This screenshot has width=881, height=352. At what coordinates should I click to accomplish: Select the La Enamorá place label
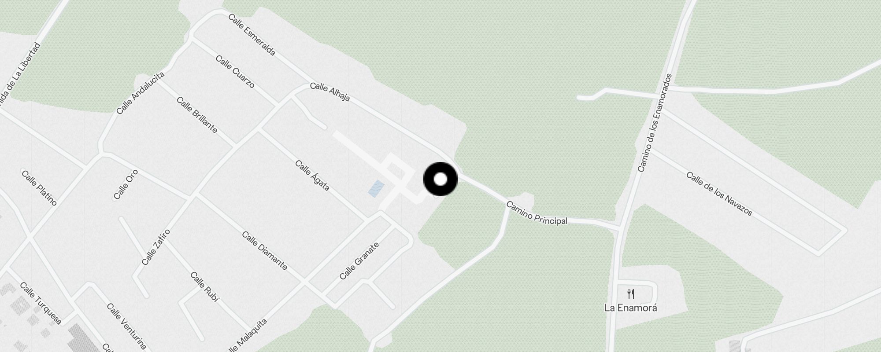click(x=631, y=308)
